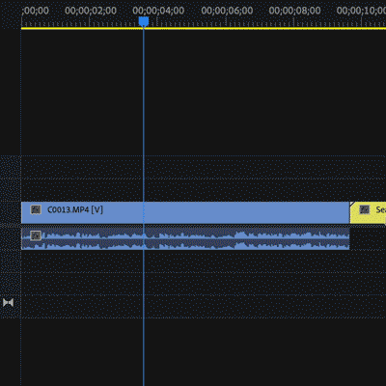The image size is (386, 386).
Task: Click the empty video track directly above C0013.MP4
Action: click(204, 190)
